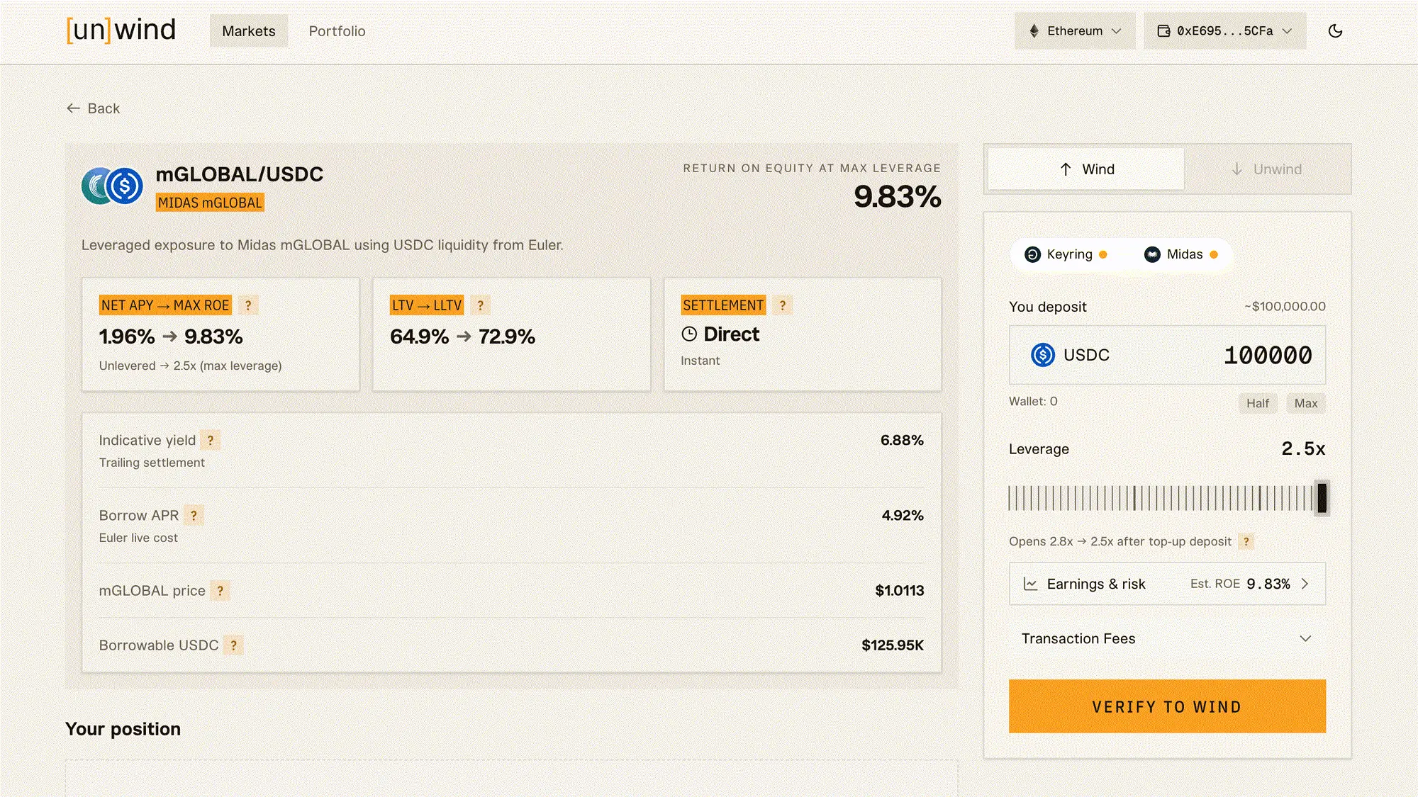Open Borrowable USDC help tooltip
Image resolution: width=1418 pixels, height=797 pixels.
[x=233, y=645]
